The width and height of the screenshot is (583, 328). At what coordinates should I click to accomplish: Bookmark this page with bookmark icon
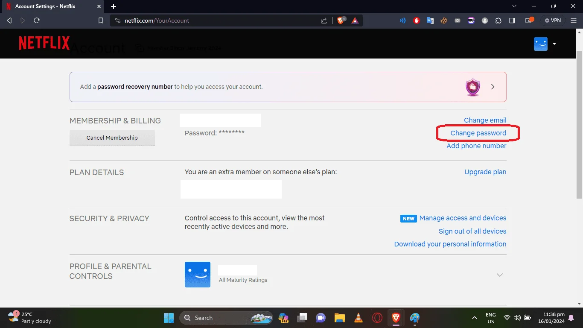point(101,20)
